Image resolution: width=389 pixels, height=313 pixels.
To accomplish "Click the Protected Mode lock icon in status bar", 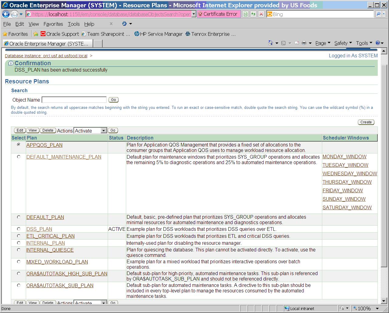I will click(342, 308).
